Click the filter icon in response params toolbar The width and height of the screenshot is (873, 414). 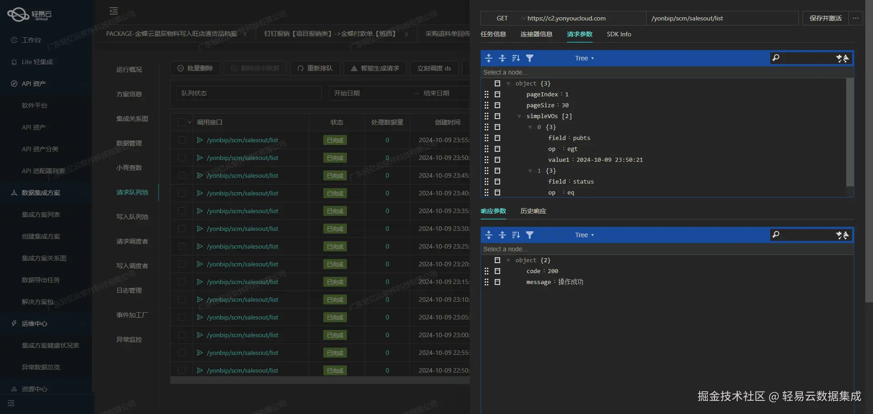pyautogui.click(x=530, y=235)
